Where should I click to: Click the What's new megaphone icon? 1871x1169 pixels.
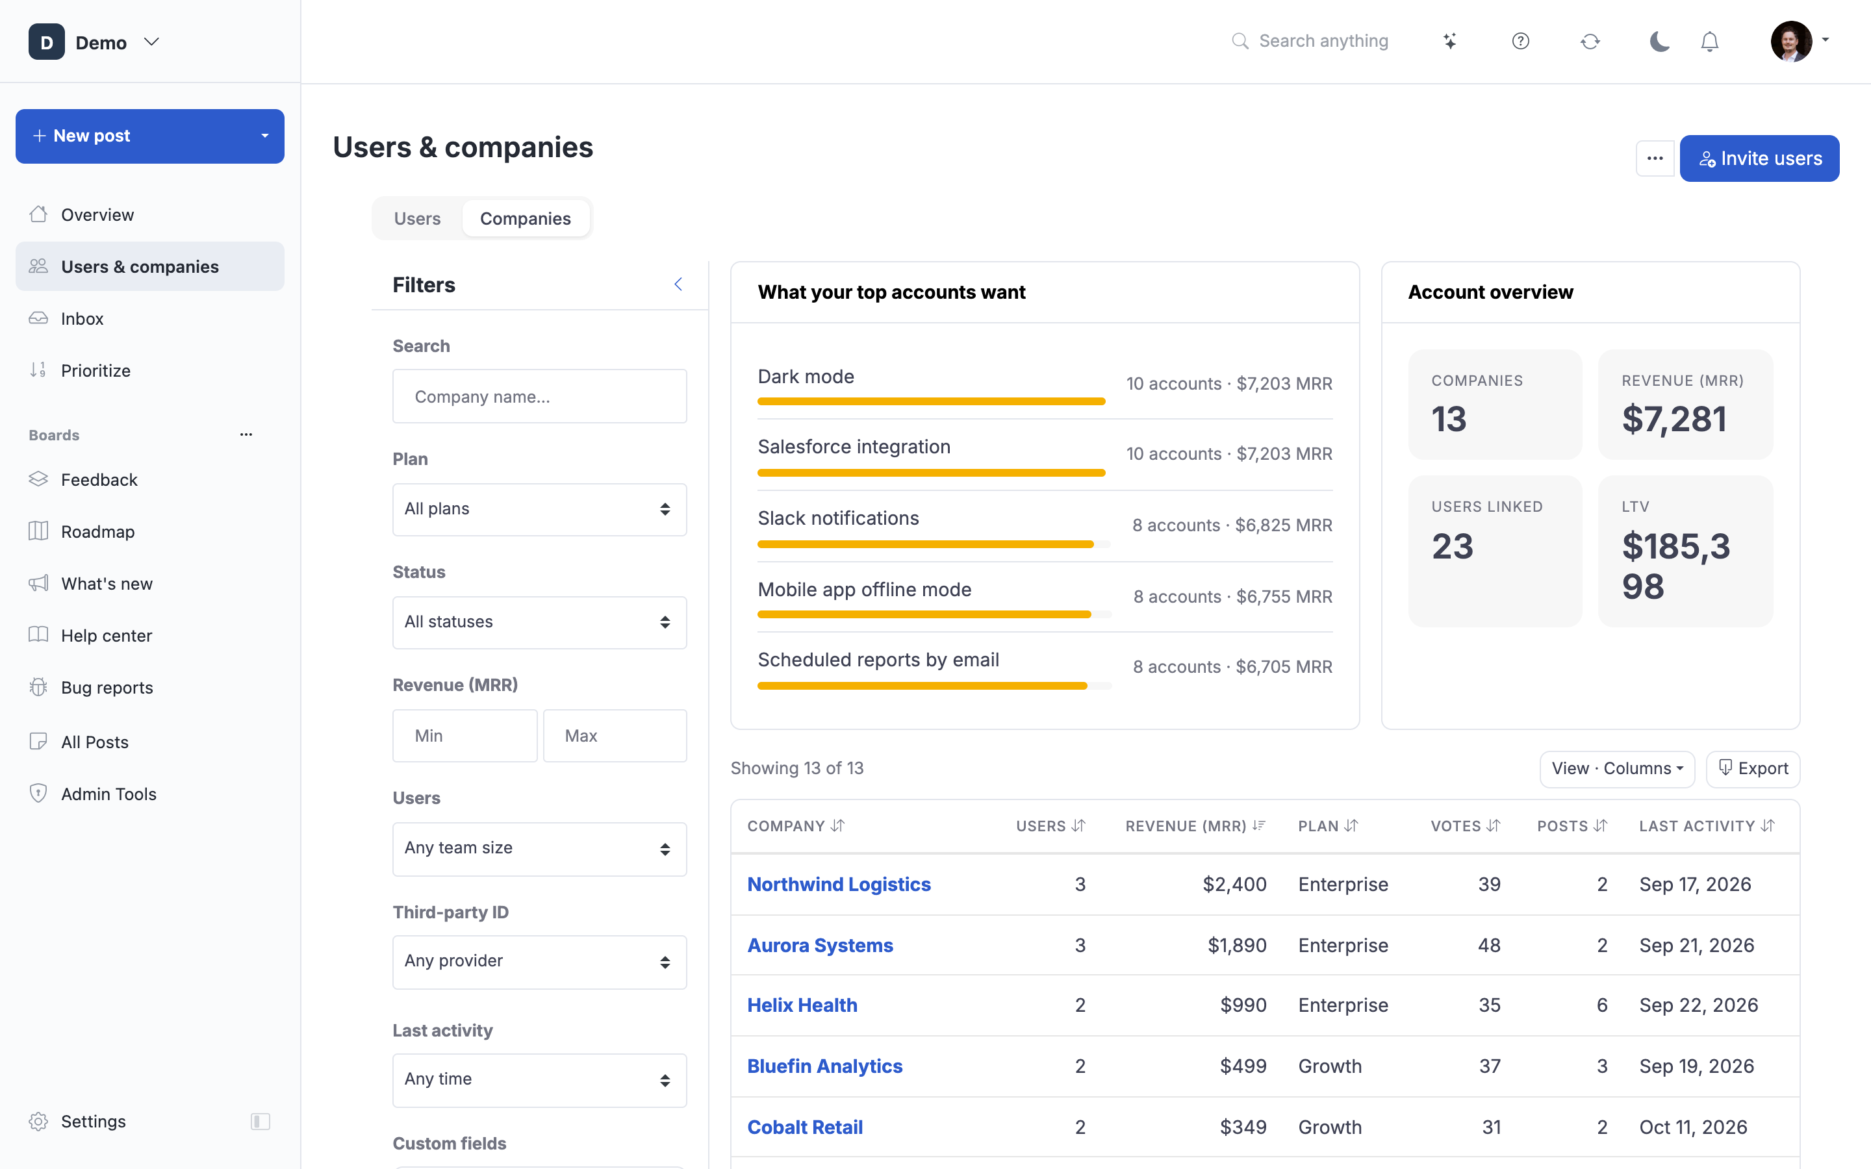click(39, 583)
